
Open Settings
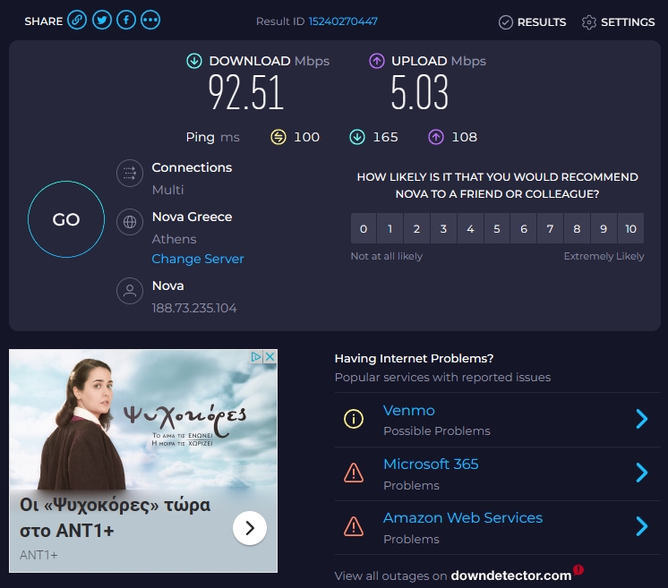point(618,22)
